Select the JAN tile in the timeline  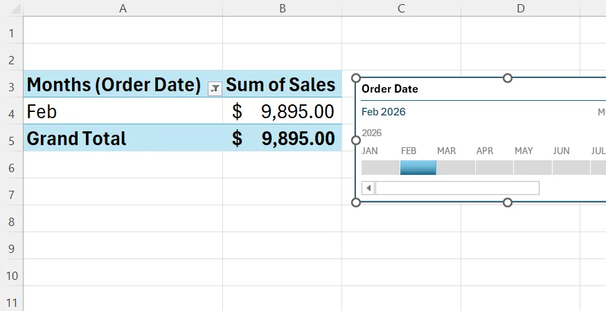[380, 168]
